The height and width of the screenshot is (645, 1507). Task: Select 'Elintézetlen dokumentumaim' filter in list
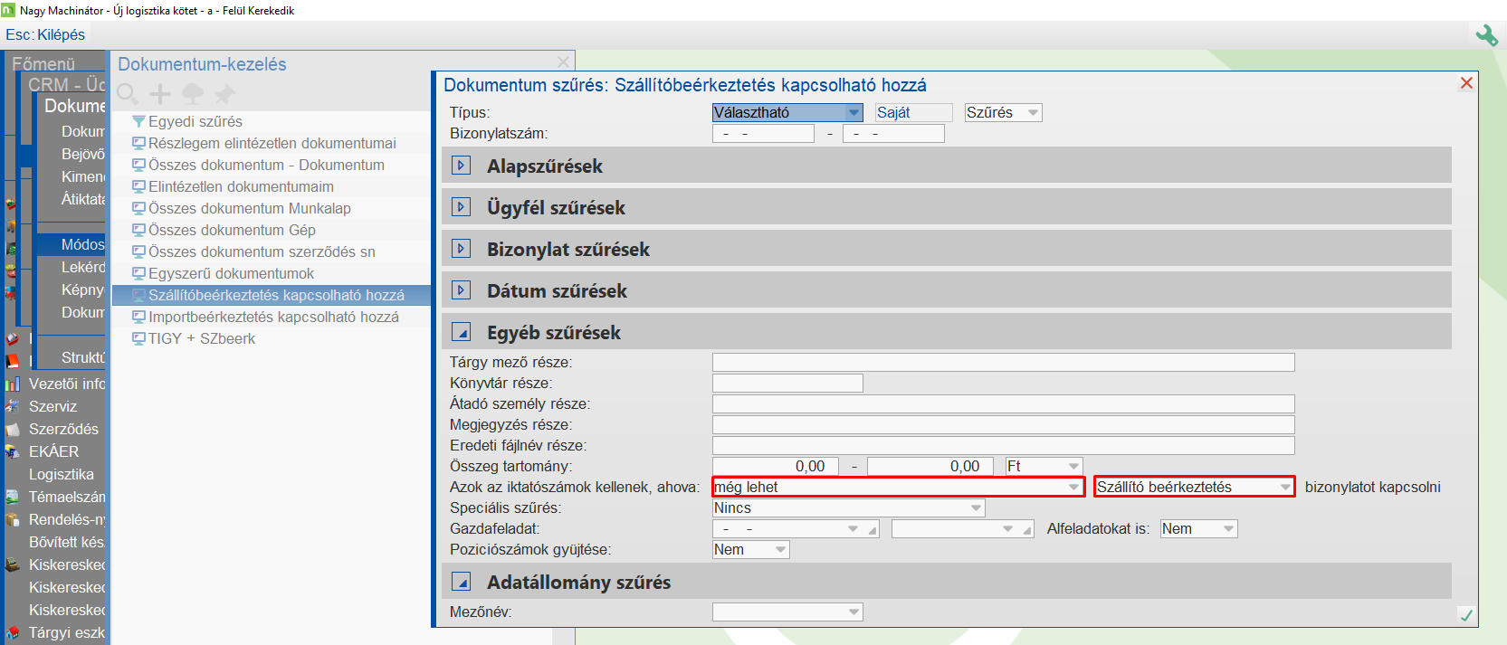tap(241, 186)
